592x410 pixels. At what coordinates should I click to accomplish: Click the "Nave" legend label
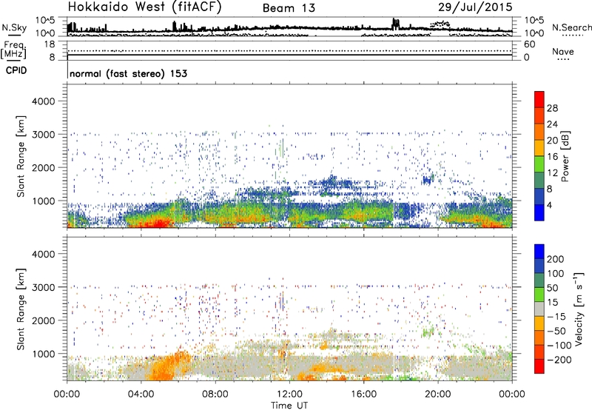pos(563,51)
